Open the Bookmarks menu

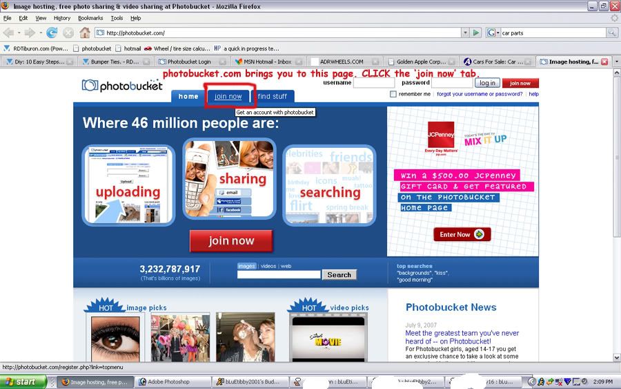[90, 18]
